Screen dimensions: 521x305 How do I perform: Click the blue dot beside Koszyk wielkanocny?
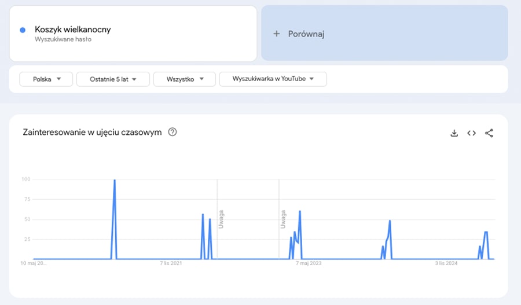(x=23, y=30)
